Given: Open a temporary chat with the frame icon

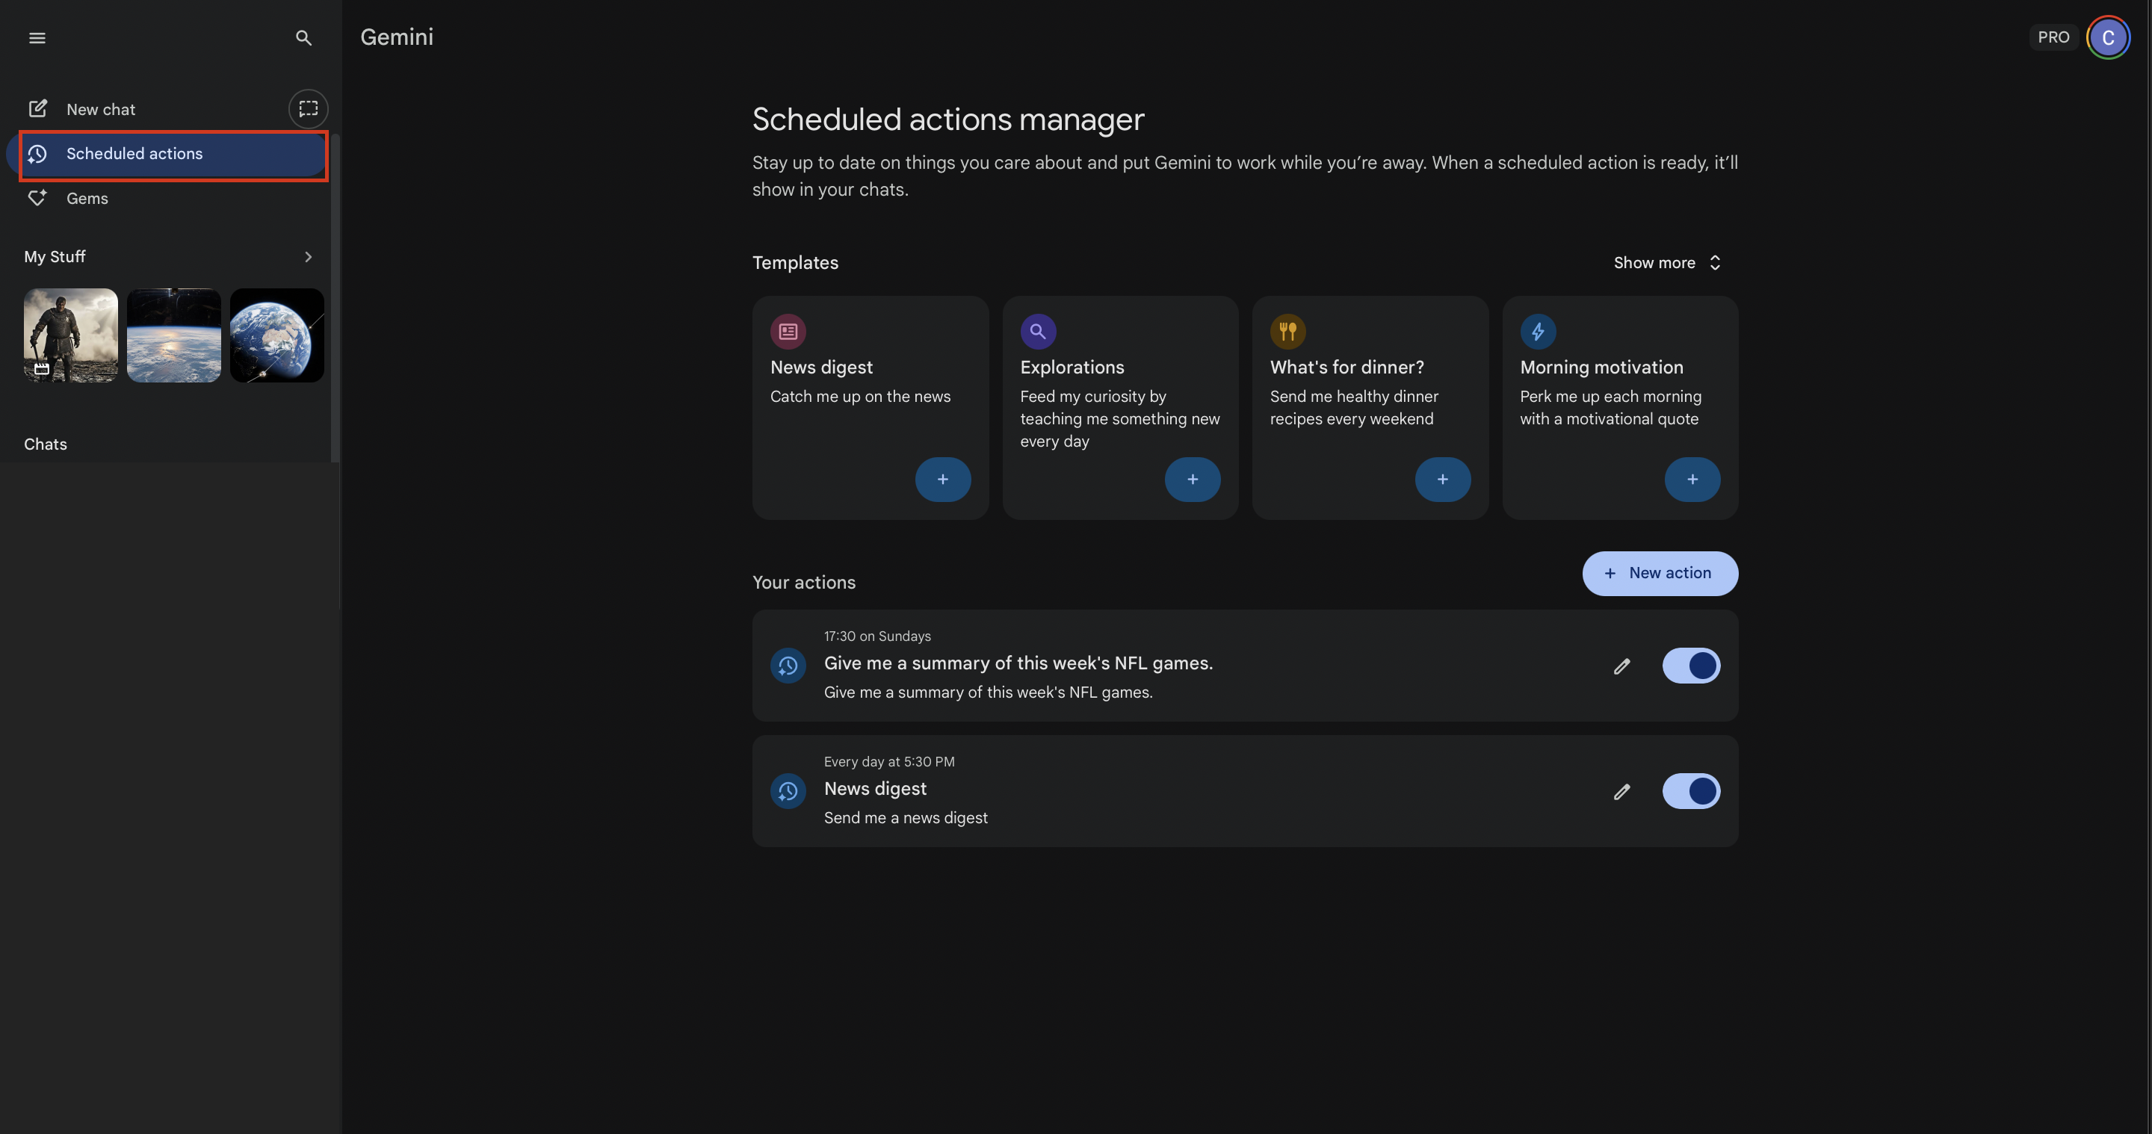Looking at the screenshot, I should click(309, 108).
